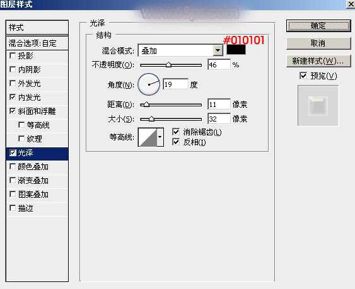This screenshot has width=355, height=289.
Task: Enable the 内阴影 checkbox
Action: click(13, 69)
